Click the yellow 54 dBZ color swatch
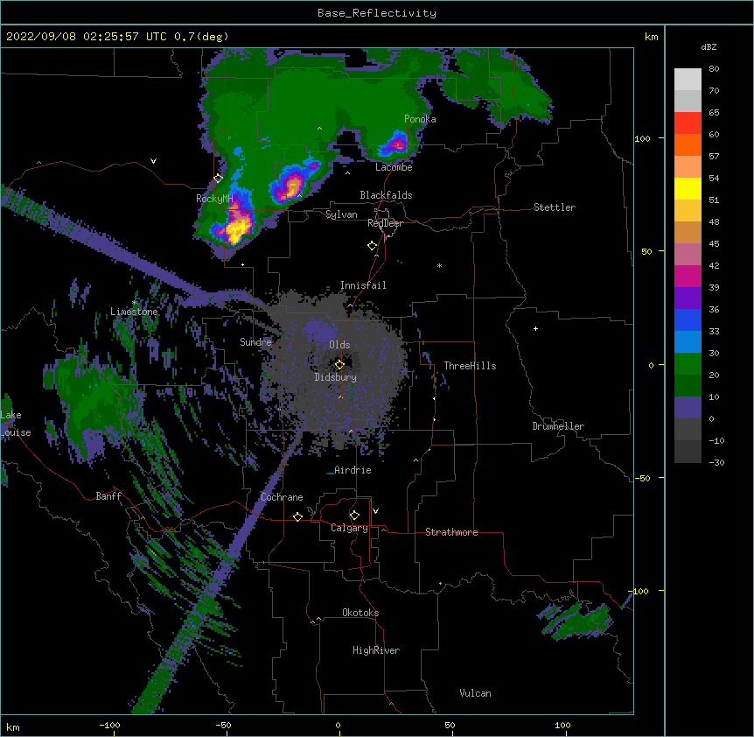 (x=688, y=188)
